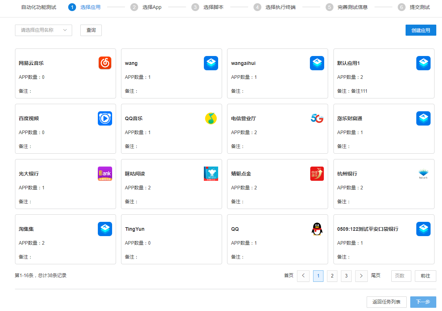Image resolution: width=442 pixels, height=311 pixels.
Task: Click the QQ penguin icon
Action: pyautogui.click(x=317, y=229)
